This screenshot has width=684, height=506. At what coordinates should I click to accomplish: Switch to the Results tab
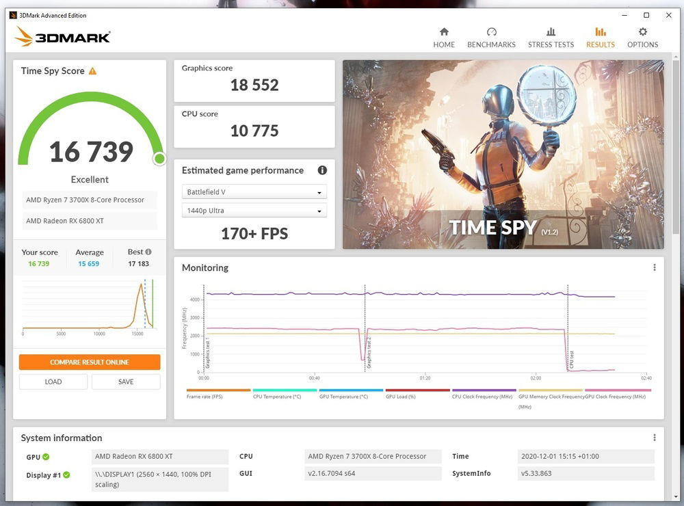[600, 36]
